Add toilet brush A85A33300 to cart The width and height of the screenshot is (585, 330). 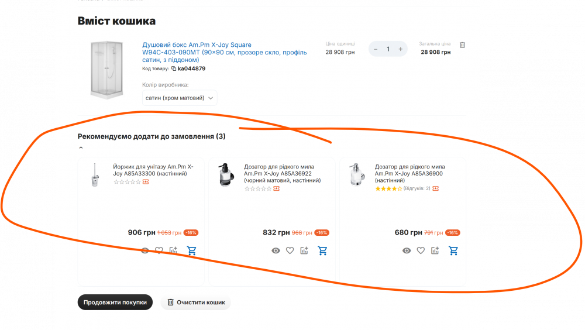point(191,251)
